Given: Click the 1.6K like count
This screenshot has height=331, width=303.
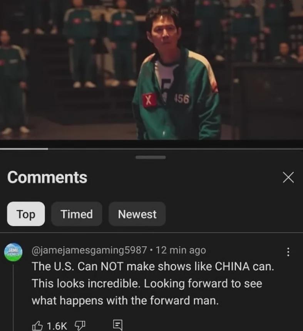Looking at the screenshot, I should [x=57, y=326].
